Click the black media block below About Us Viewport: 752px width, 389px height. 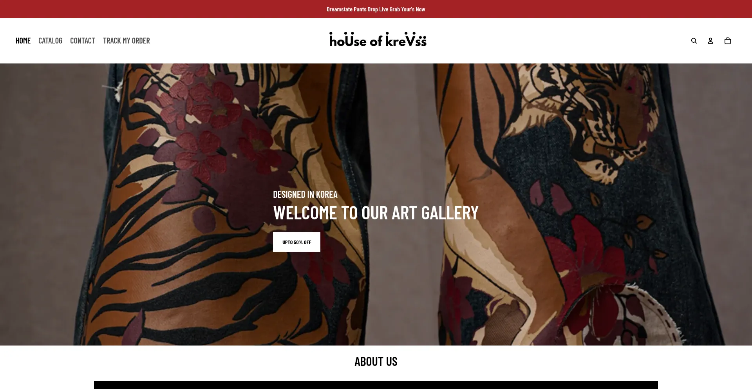point(376,385)
